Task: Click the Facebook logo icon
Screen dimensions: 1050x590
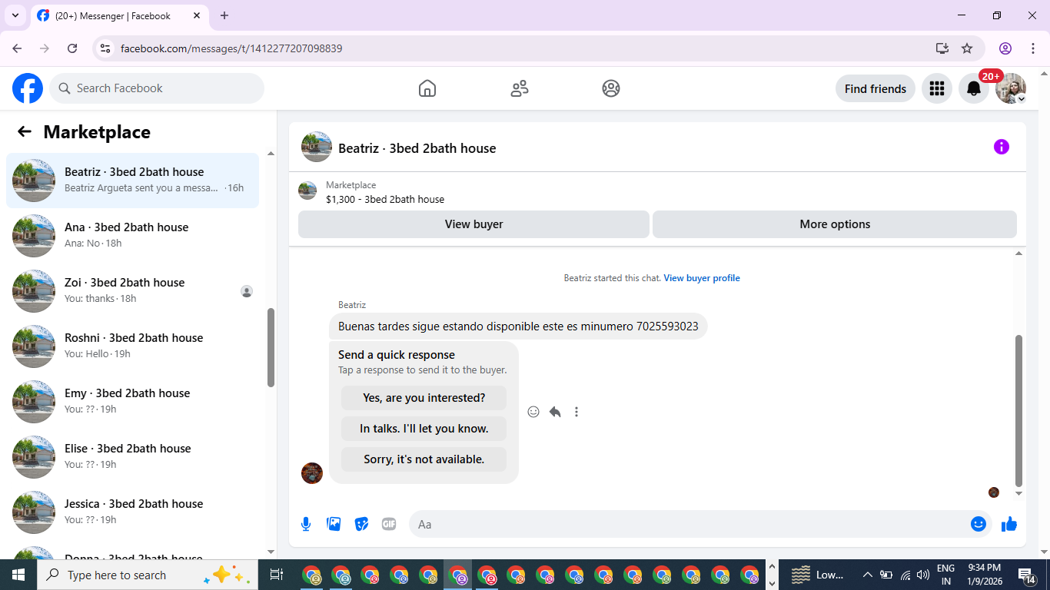Action: point(28,88)
